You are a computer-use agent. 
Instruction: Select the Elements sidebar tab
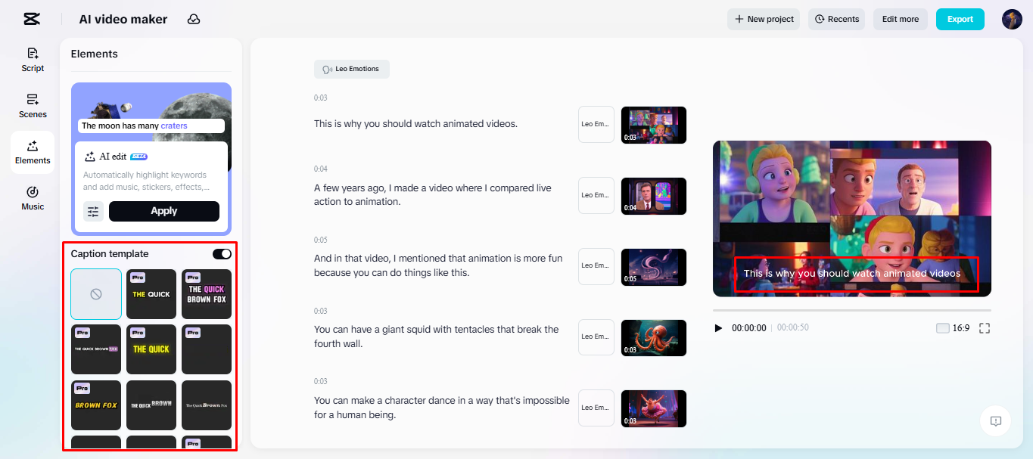33,152
